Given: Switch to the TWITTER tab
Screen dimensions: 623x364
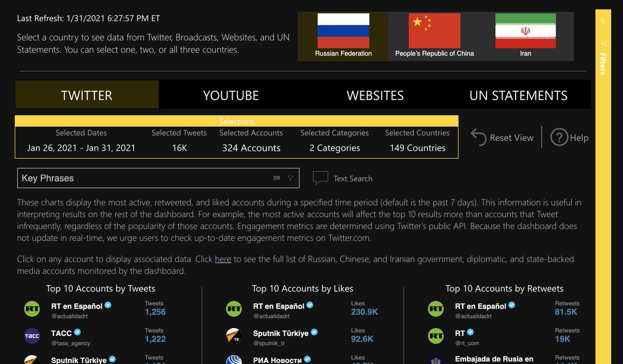Looking at the screenshot, I should point(87,95).
